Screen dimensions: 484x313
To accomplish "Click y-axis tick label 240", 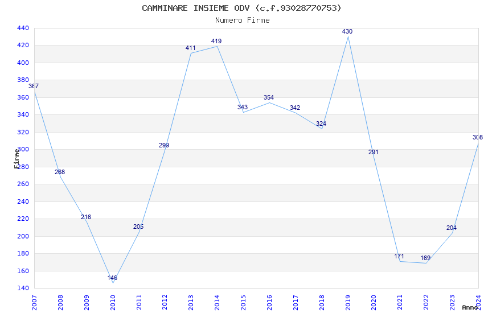I will tap(23, 201).
